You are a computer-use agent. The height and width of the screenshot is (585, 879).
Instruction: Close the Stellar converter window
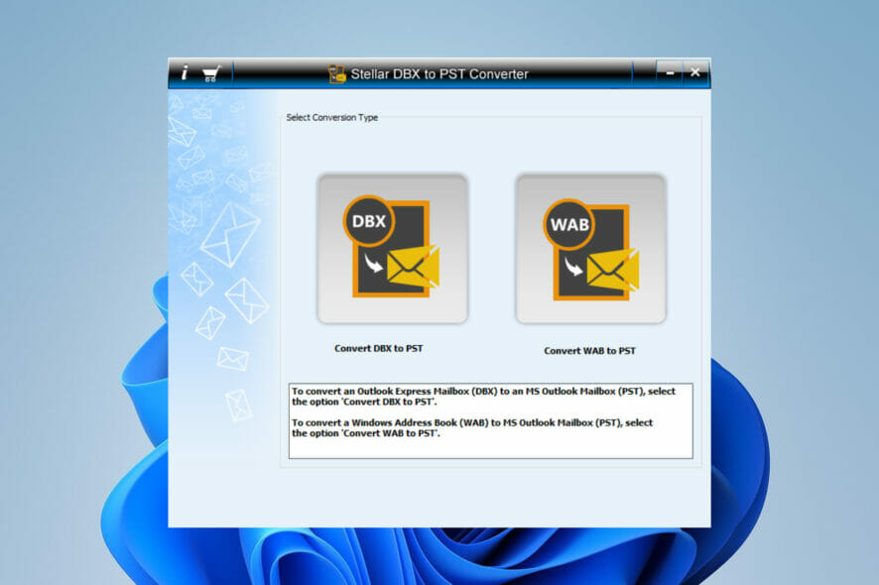(x=695, y=72)
